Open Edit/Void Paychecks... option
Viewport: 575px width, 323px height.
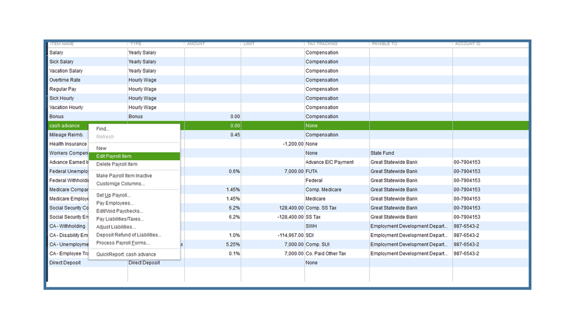coord(120,212)
